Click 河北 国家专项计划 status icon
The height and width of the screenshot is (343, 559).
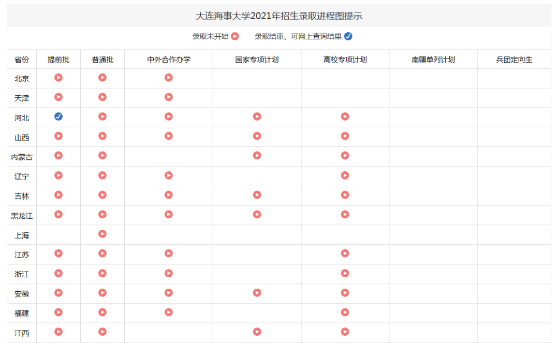[257, 116]
